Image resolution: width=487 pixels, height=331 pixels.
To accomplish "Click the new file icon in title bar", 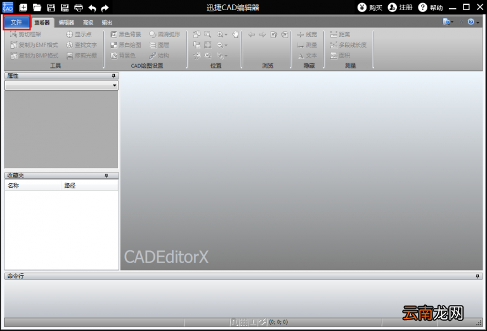I will pos(23,8).
